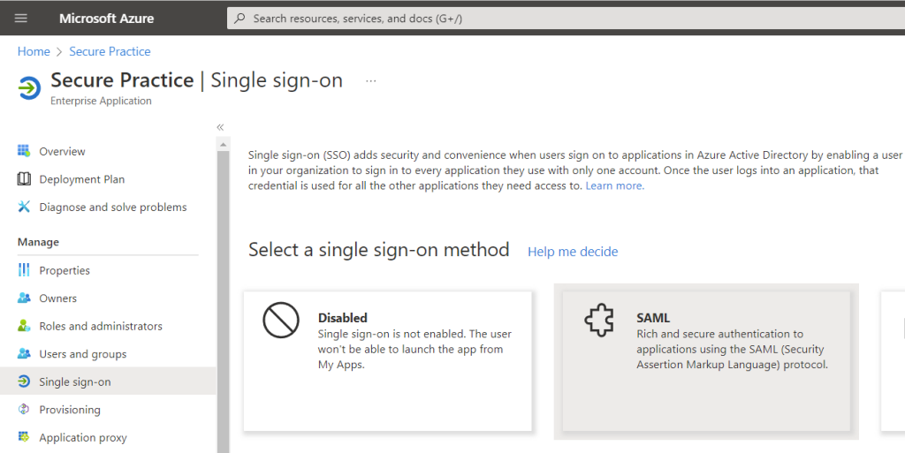Click the Disabled prohibition icon
The height and width of the screenshot is (453, 905).
click(x=281, y=320)
